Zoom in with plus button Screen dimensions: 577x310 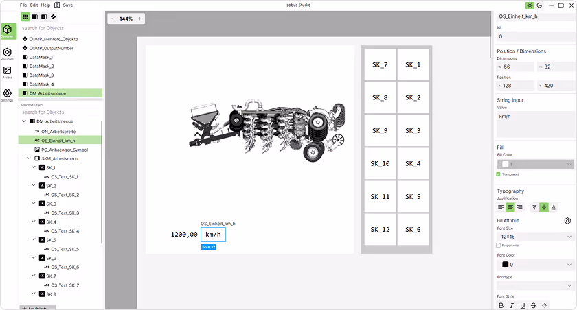[x=139, y=19]
